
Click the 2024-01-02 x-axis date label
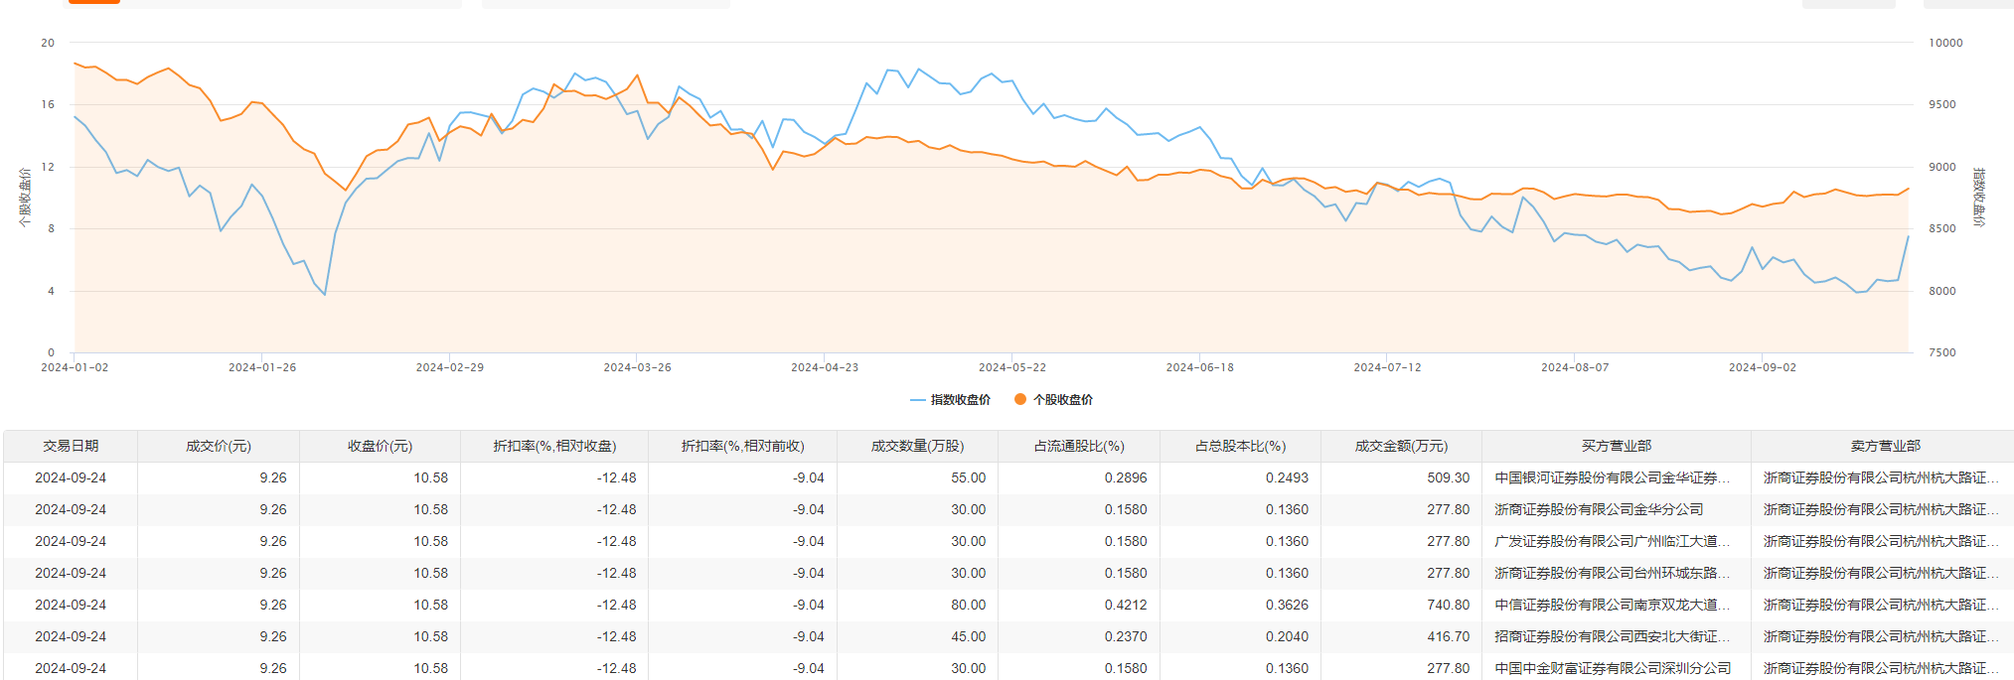75,367
